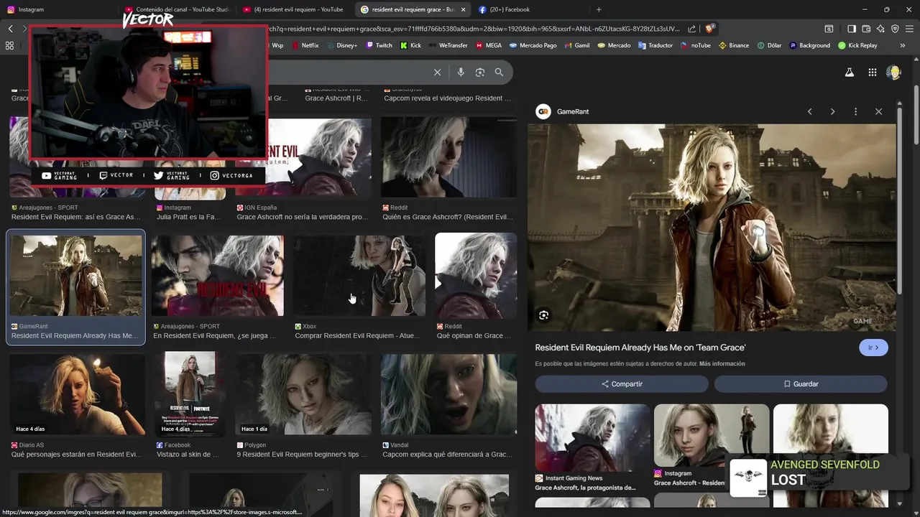Open a new browser tab
This screenshot has height=517, width=920.
(599, 9)
